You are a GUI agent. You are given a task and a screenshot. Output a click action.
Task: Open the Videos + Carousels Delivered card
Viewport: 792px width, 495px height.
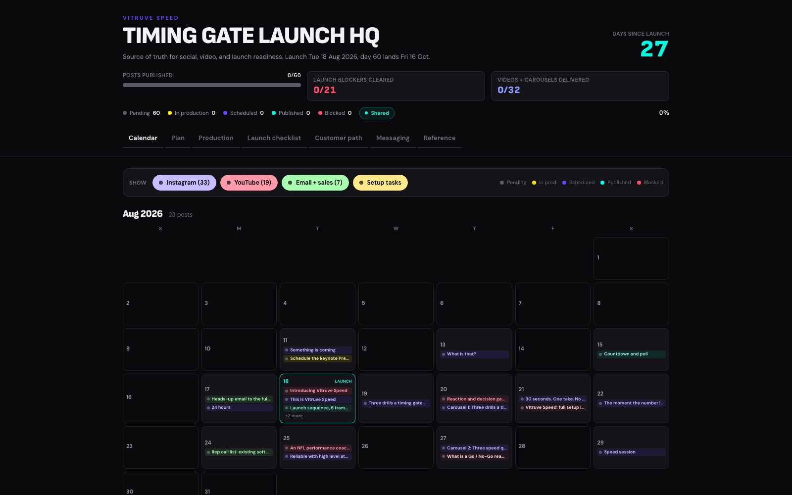pyautogui.click(x=580, y=86)
